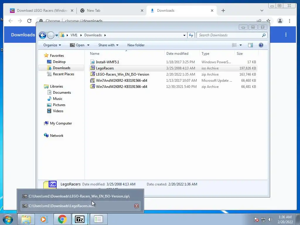The height and width of the screenshot is (225, 300).
Task: Click the LegoRacers iso file icon
Action: coord(93,68)
